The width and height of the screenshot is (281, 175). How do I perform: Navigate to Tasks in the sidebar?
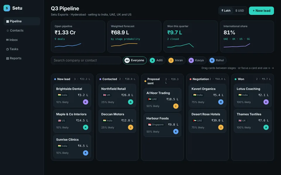click(x=22, y=49)
